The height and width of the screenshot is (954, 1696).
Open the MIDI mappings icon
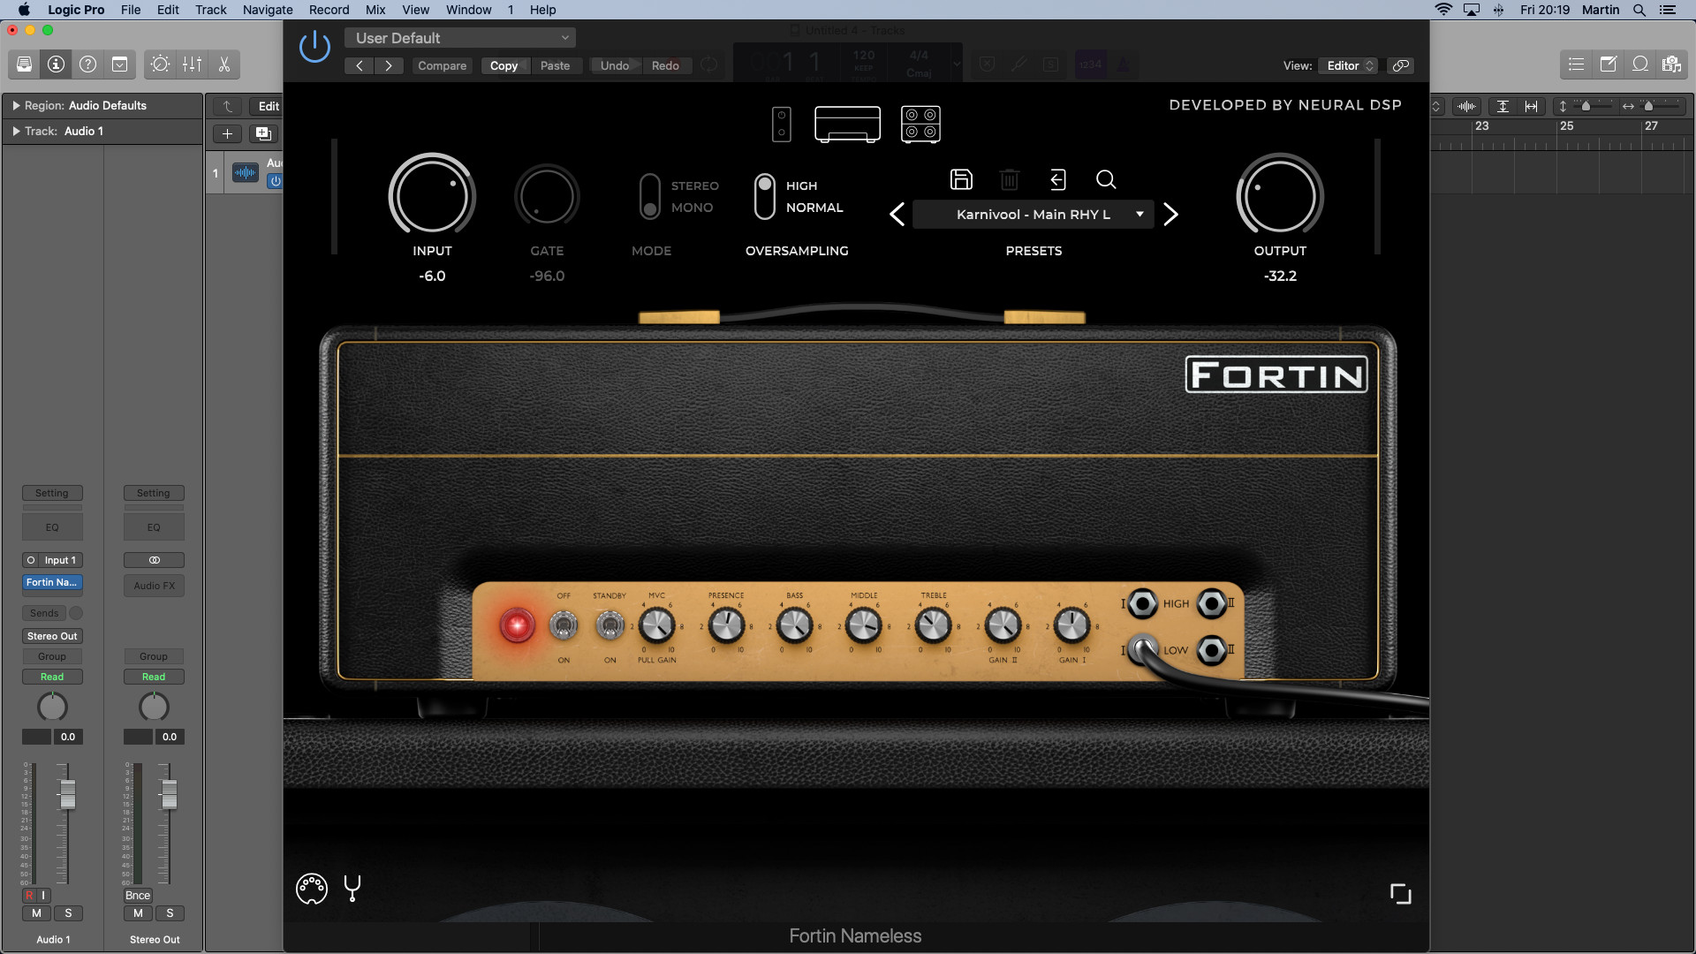pos(311,889)
